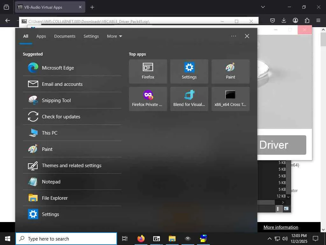
Task: Open Firefox Extensions panel
Action: tap(307, 20)
